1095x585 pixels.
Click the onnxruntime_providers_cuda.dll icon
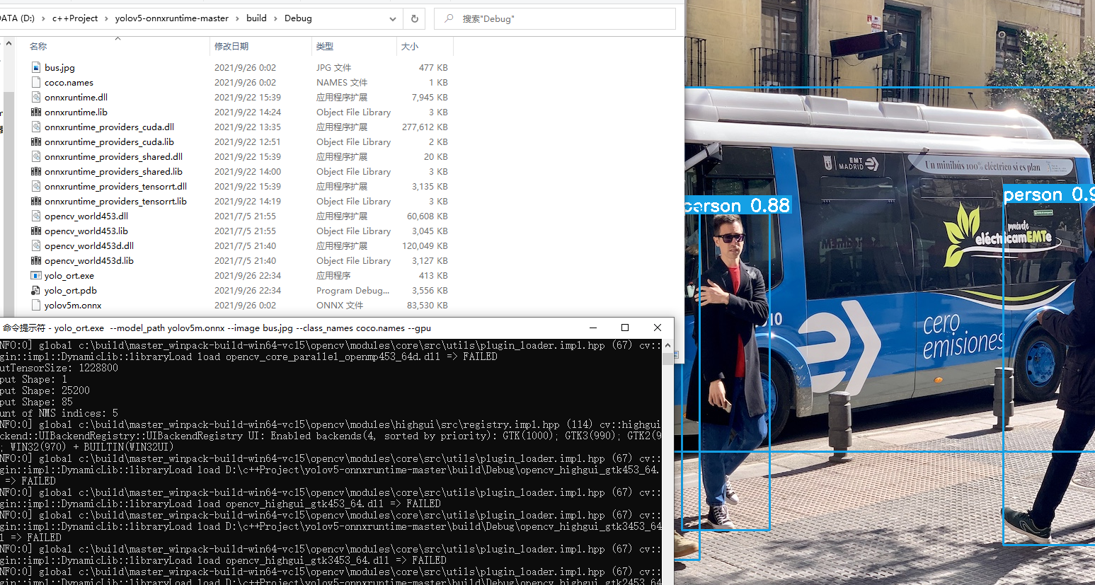click(35, 127)
